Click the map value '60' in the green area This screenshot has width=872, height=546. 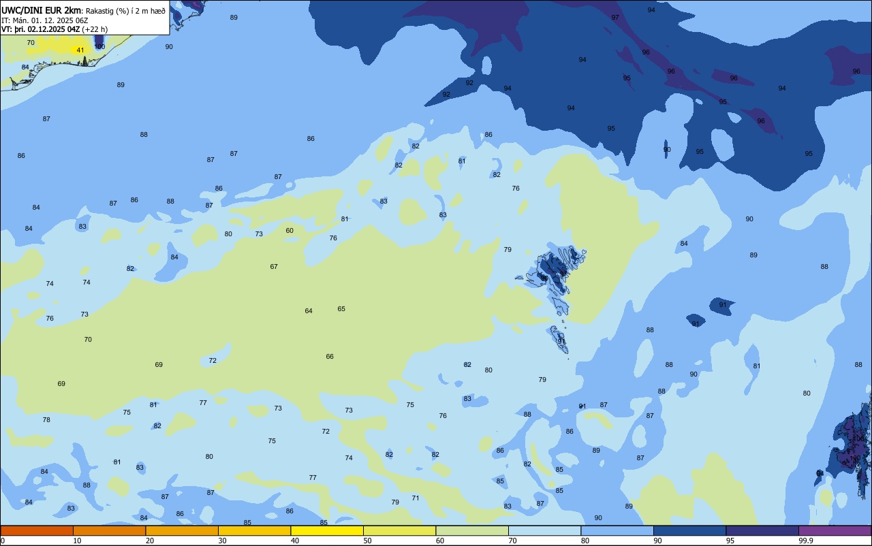290,230
